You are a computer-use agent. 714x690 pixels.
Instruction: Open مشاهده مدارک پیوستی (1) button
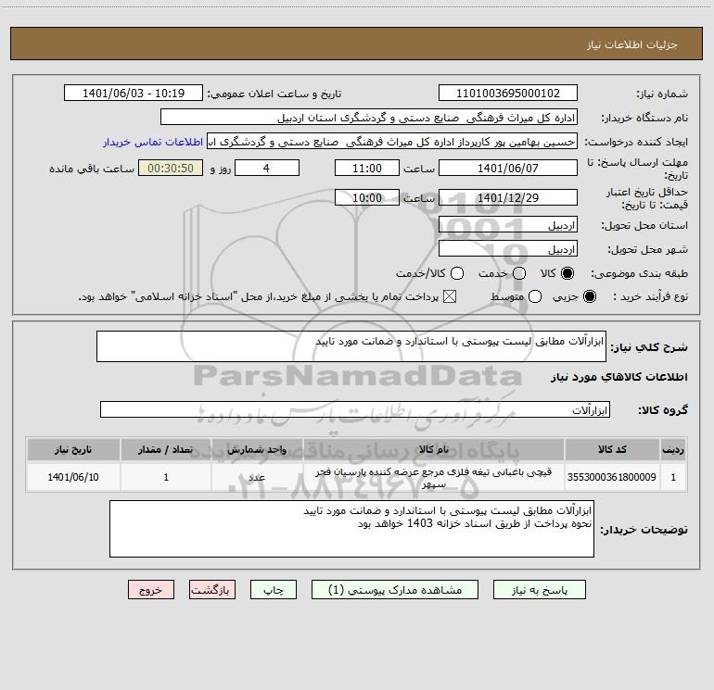pos(395,590)
